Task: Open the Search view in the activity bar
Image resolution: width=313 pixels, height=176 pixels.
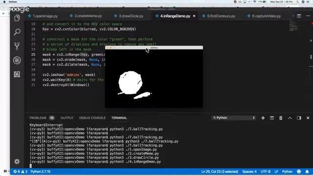Action: pyautogui.click(x=17, y=32)
